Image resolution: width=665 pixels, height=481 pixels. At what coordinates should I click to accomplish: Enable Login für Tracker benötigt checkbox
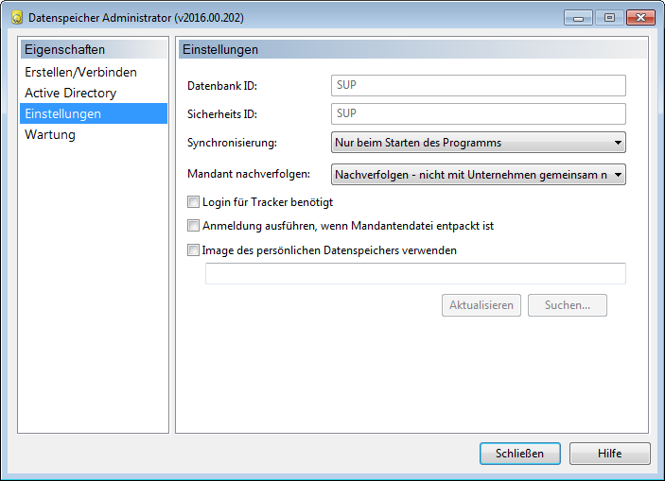[x=193, y=201]
